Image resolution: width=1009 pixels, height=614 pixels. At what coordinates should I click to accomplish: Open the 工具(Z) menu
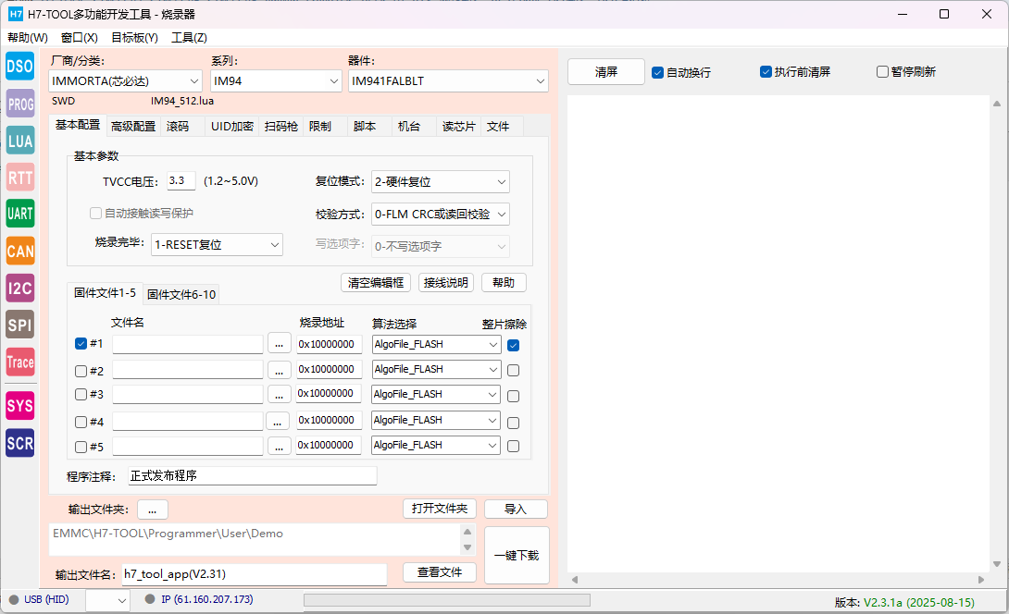tap(189, 37)
